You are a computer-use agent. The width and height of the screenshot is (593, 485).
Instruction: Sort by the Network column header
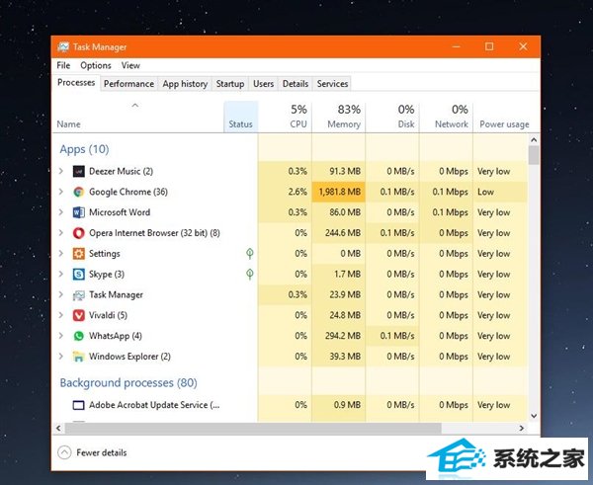point(446,117)
